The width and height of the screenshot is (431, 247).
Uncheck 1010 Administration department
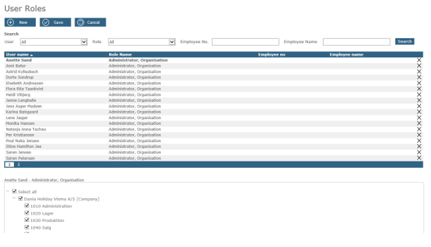pos(26,205)
